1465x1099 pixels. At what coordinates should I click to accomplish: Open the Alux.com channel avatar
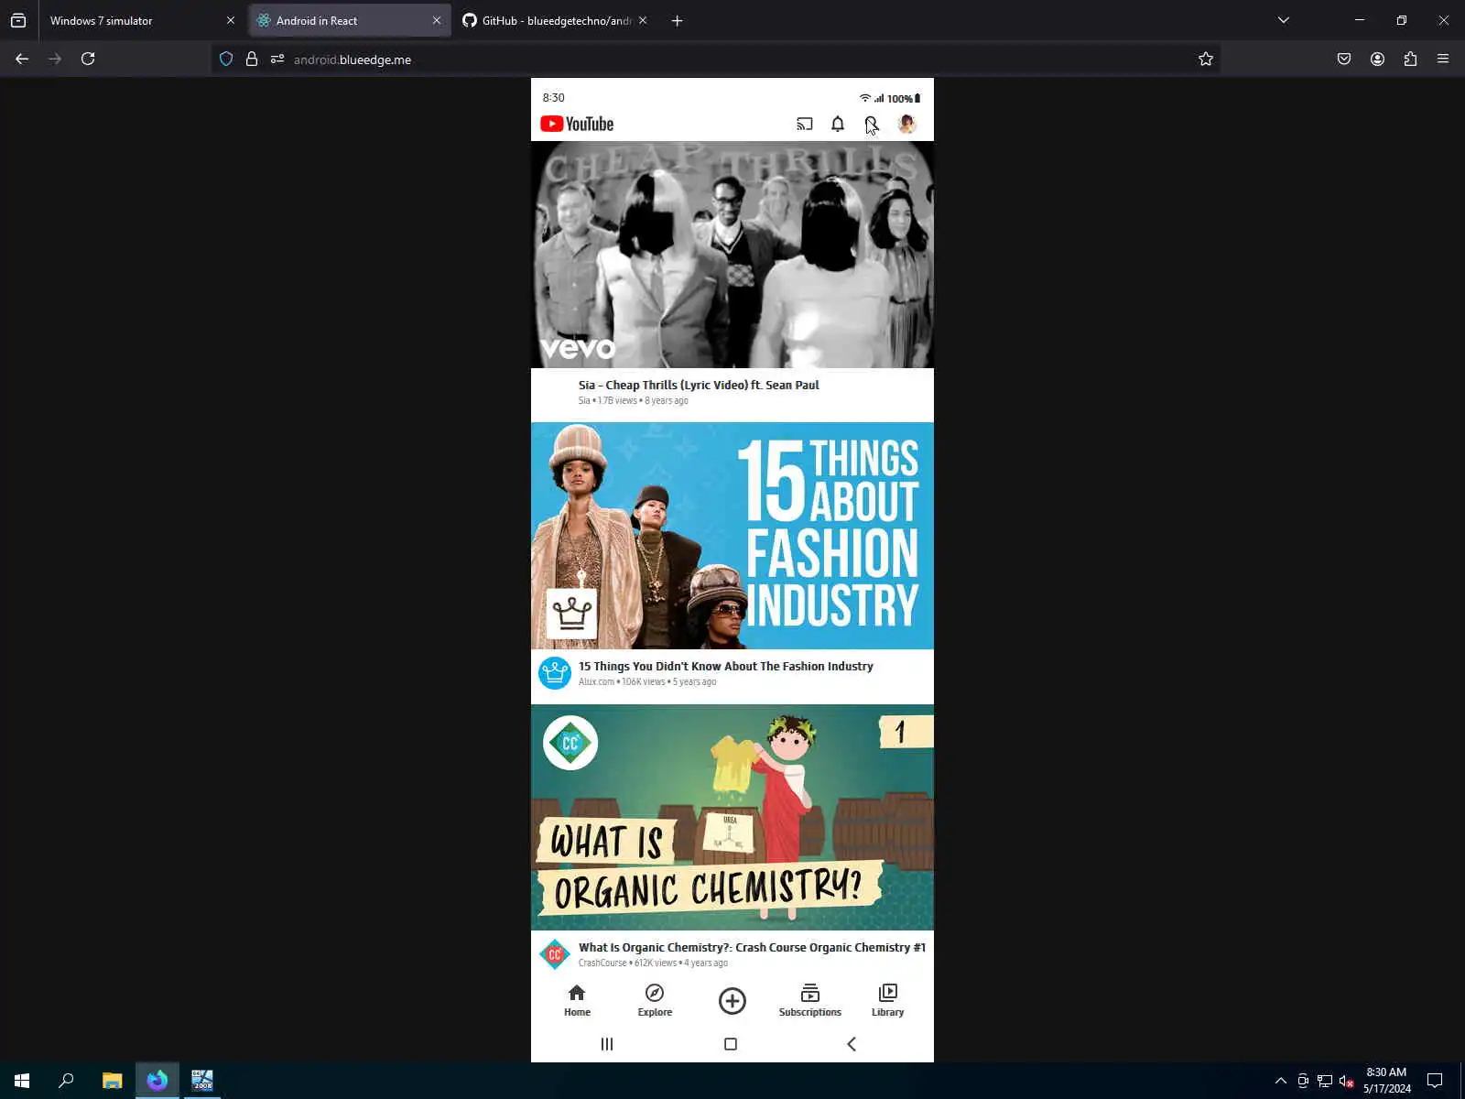[x=555, y=673]
